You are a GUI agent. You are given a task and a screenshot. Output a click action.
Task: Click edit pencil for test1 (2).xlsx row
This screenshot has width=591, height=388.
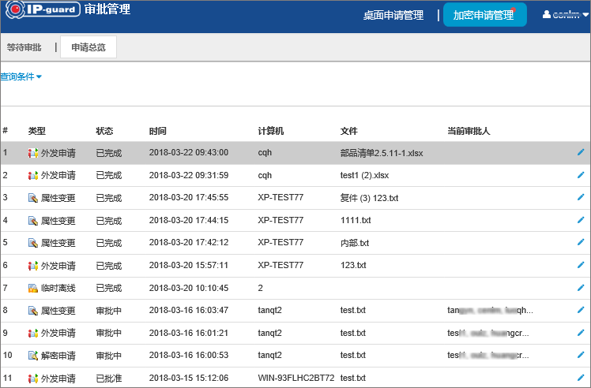581,175
